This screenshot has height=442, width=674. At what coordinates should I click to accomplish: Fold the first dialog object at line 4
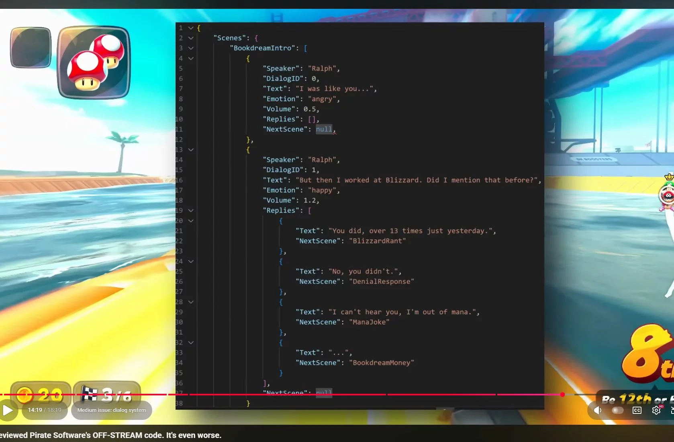pos(191,58)
